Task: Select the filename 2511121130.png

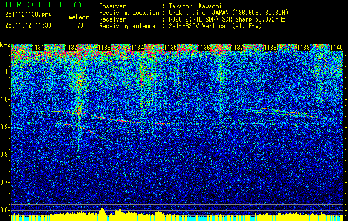Action: point(28,15)
